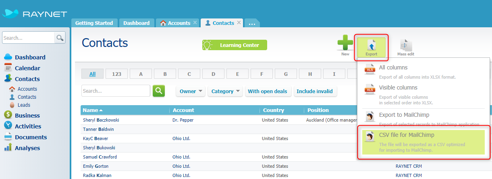This screenshot has height=179, width=492.
Task: Filter contacts by letter B
Action: point(165,74)
